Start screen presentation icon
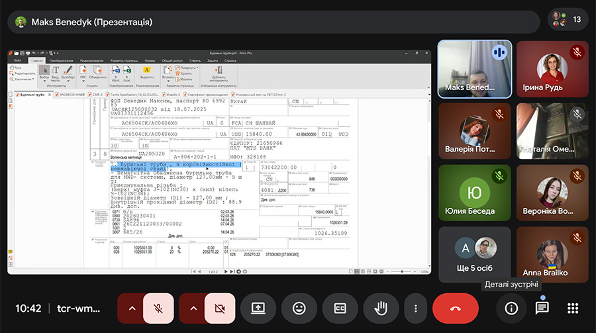Viewport: 596px width, 333px height. 258,309
